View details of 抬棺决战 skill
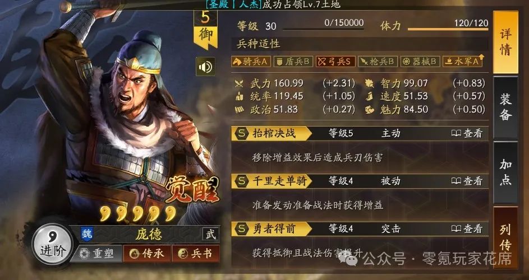This screenshot has width=529, height=280. click(467, 133)
